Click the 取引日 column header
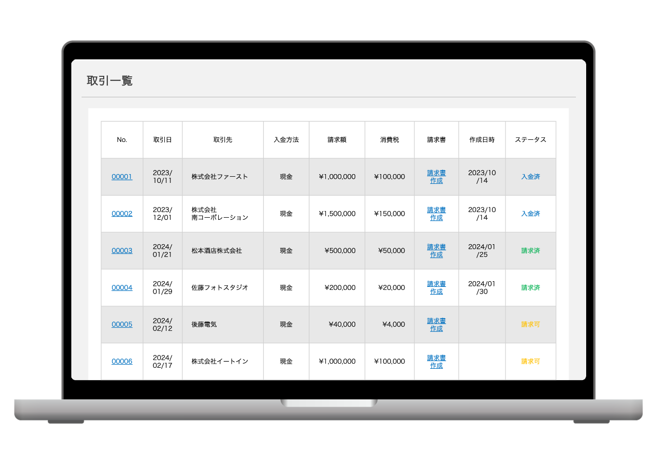657x461 pixels. (x=162, y=140)
